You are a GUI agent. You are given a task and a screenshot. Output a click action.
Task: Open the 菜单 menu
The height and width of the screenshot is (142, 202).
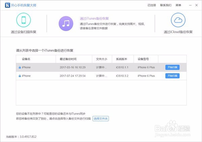[x=178, y=5]
